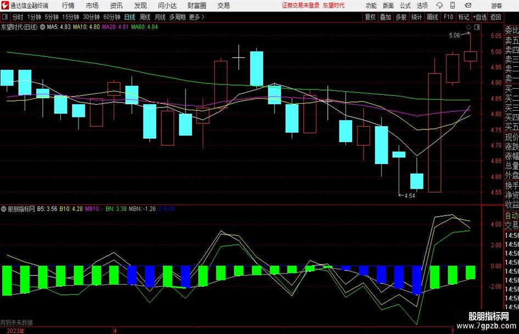The height and width of the screenshot is (334, 519).
Task: Select the 日线 daily period
Action: [130, 17]
